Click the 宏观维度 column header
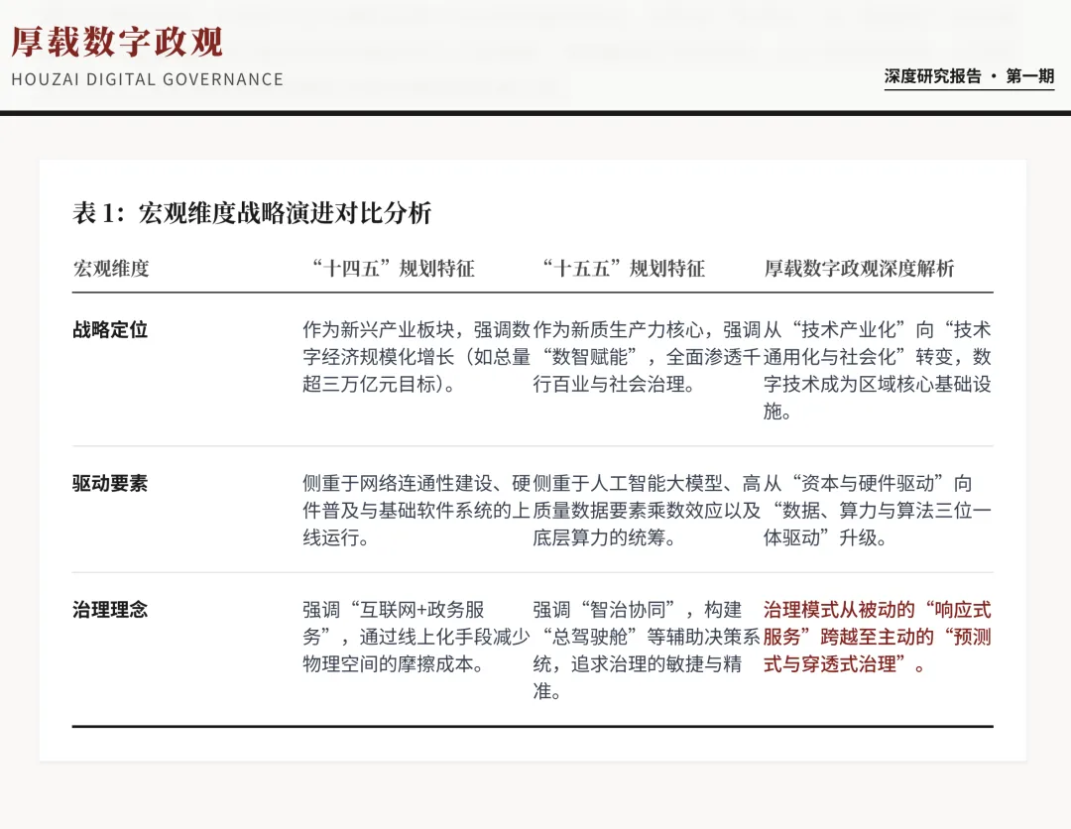Viewport: 1071px width, 829px height. pyautogui.click(x=111, y=269)
